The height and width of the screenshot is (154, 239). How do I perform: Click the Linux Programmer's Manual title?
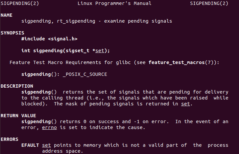pos(114,4)
